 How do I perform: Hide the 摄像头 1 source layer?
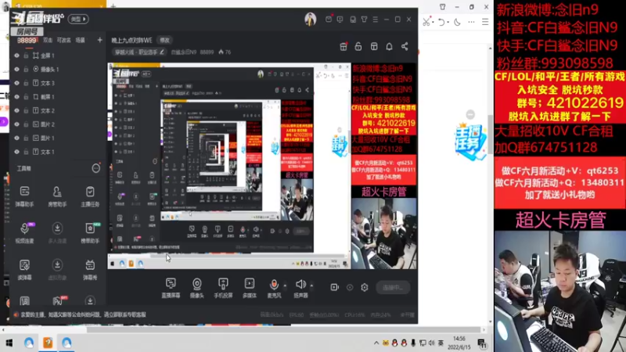pos(16,69)
